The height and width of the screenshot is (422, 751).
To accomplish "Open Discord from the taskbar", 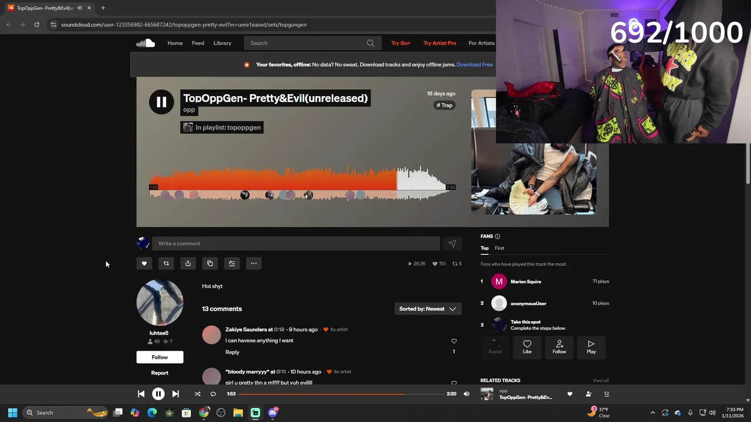I will point(272,413).
